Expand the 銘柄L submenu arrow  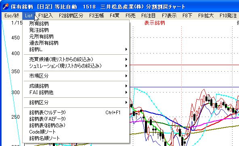click(126, 49)
